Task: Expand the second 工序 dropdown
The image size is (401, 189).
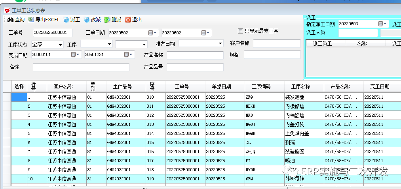Action: click(x=144, y=44)
